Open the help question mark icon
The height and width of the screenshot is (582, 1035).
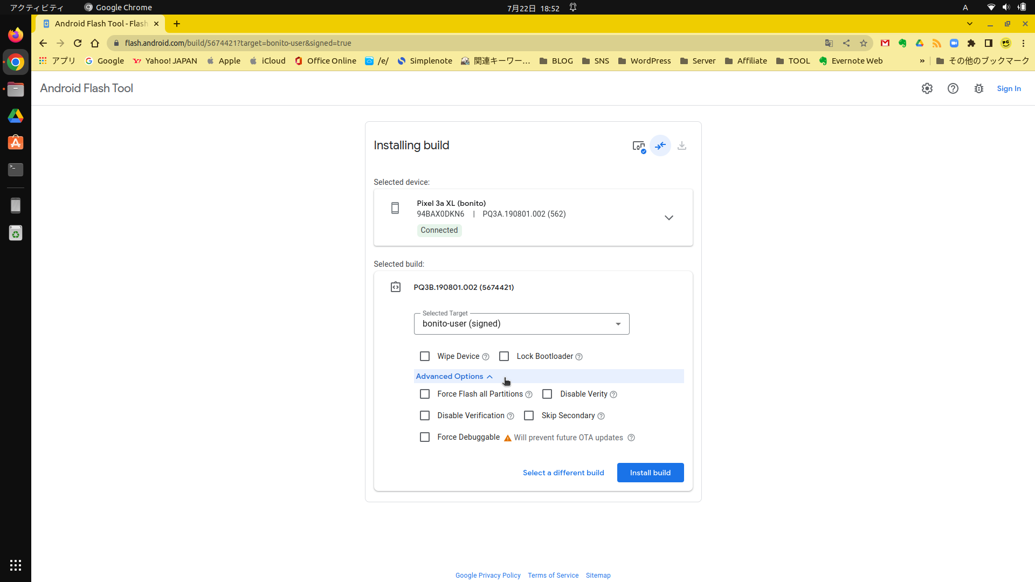coord(953,88)
